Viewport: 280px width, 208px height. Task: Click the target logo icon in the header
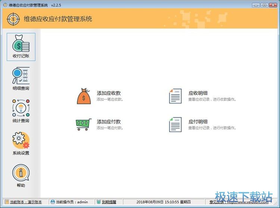pos(13,19)
